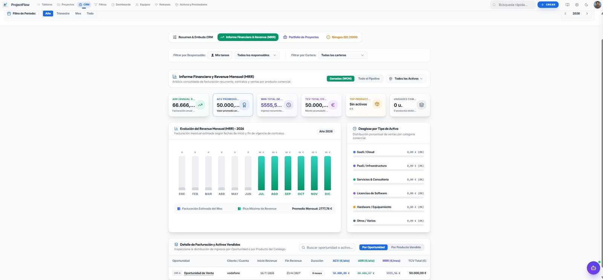
Task: Open Tableros from the top navigation
Action: 45,5
